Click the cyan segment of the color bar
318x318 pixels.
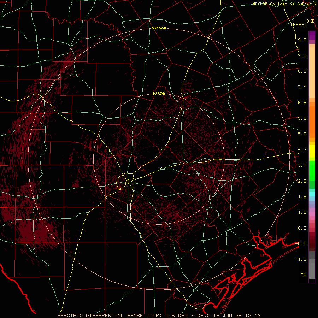point(312,194)
